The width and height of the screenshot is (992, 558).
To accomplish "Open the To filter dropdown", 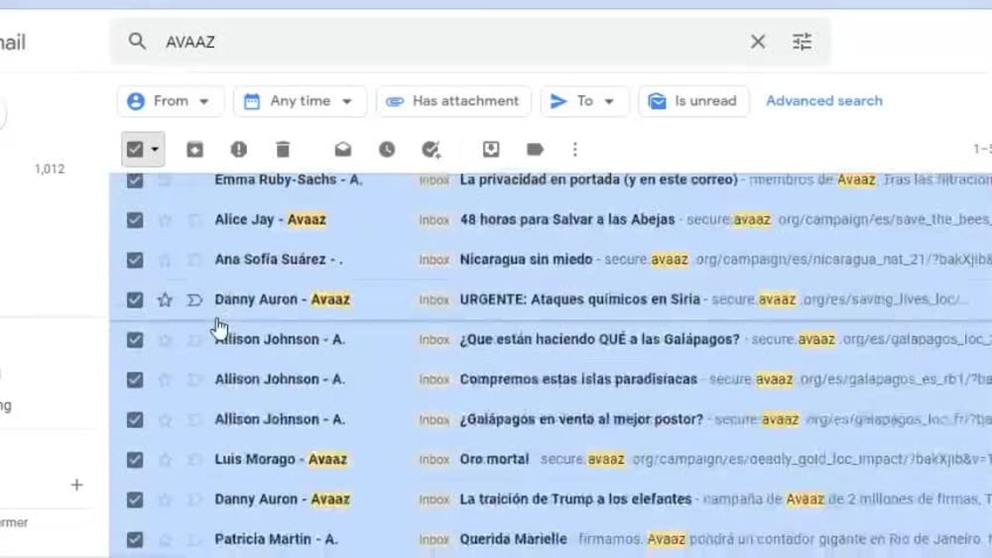I will [x=584, y=101].
